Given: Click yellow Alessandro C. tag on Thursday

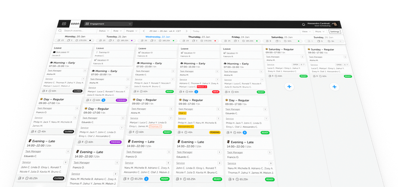Looking at the screenshot, I should point(186,126).
